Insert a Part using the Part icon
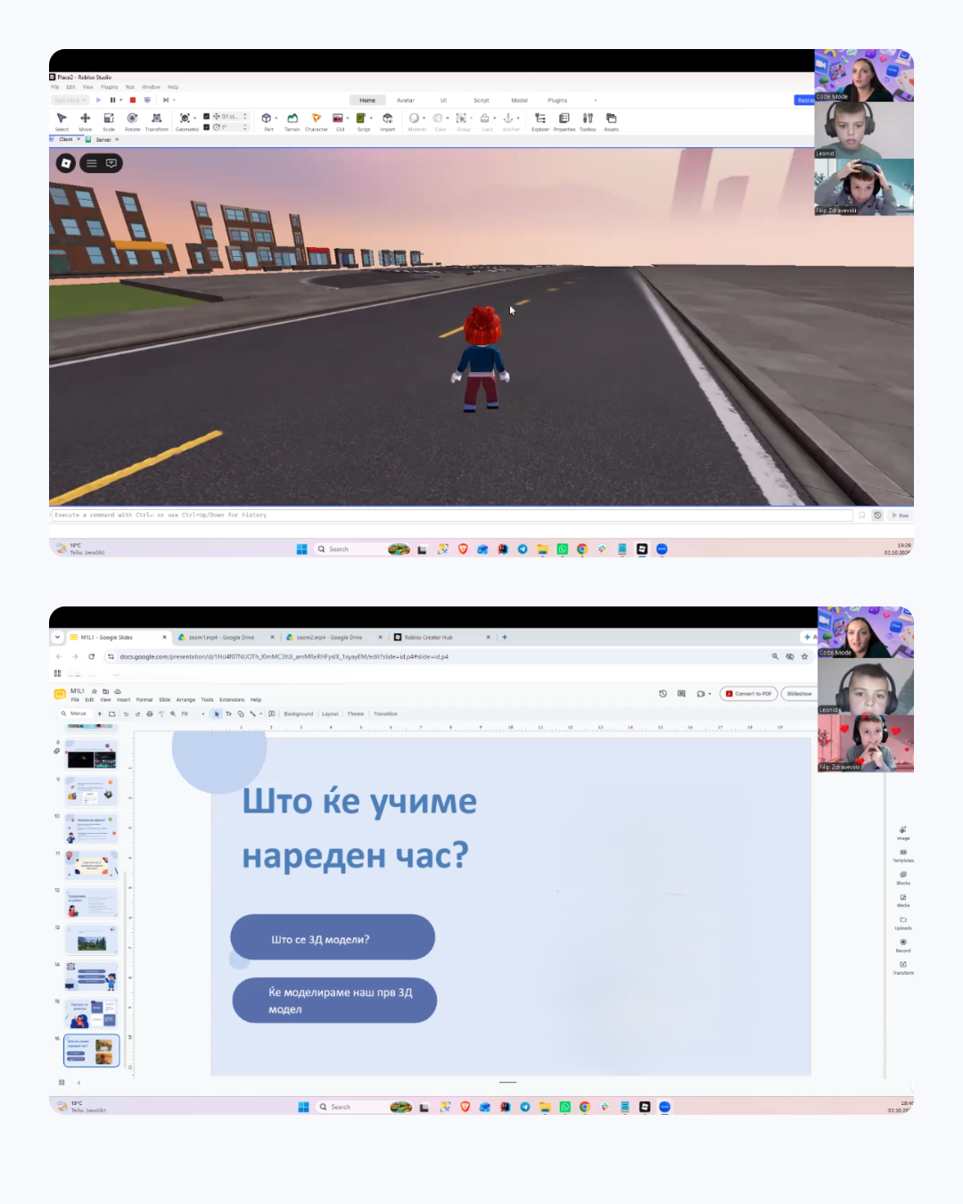The width and height of the screenshot is (963, 1204). click(x=266, y=118)
